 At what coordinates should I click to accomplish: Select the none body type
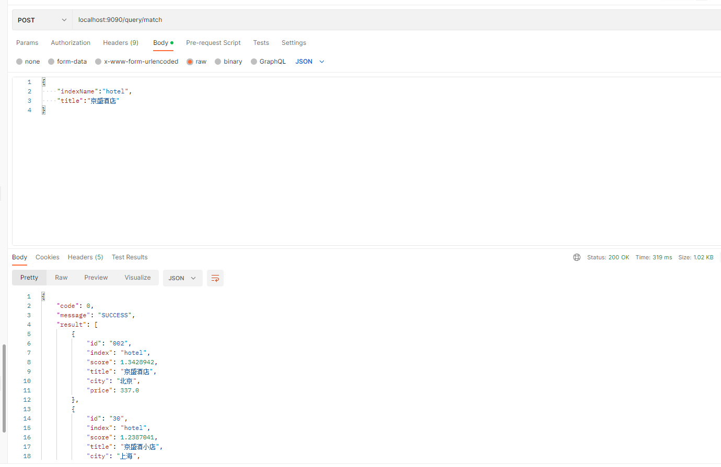pyautogui.click(x=28, y=62)
